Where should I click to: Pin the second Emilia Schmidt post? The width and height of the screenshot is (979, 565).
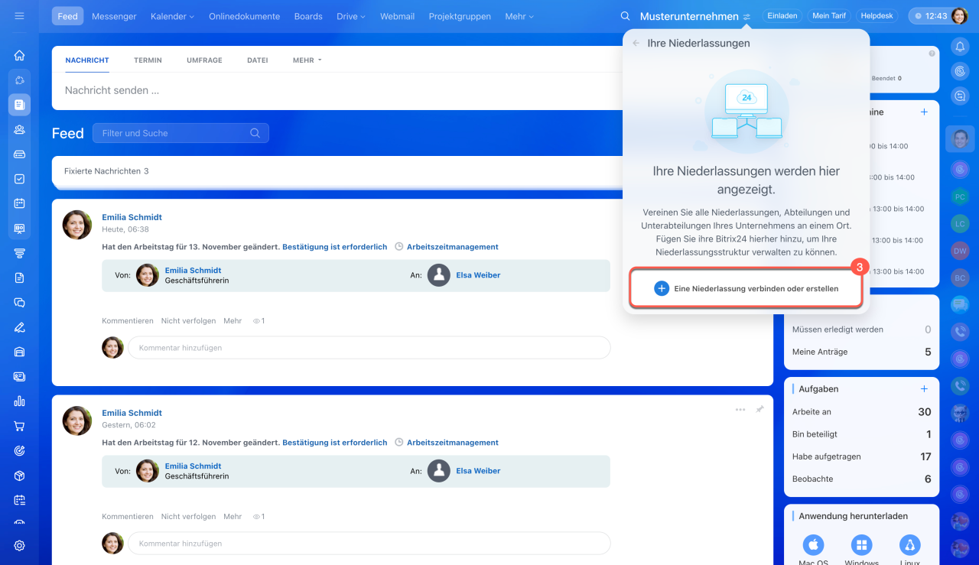(759, 410)
